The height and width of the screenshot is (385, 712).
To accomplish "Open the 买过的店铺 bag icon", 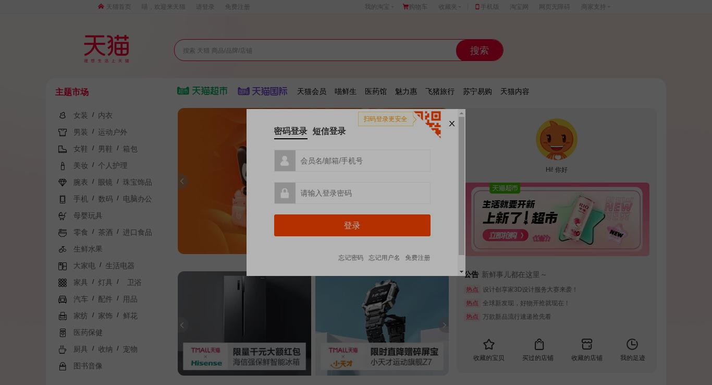I will coord(539,344).
